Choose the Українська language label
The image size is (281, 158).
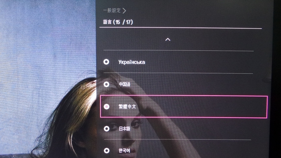(132, 62)
